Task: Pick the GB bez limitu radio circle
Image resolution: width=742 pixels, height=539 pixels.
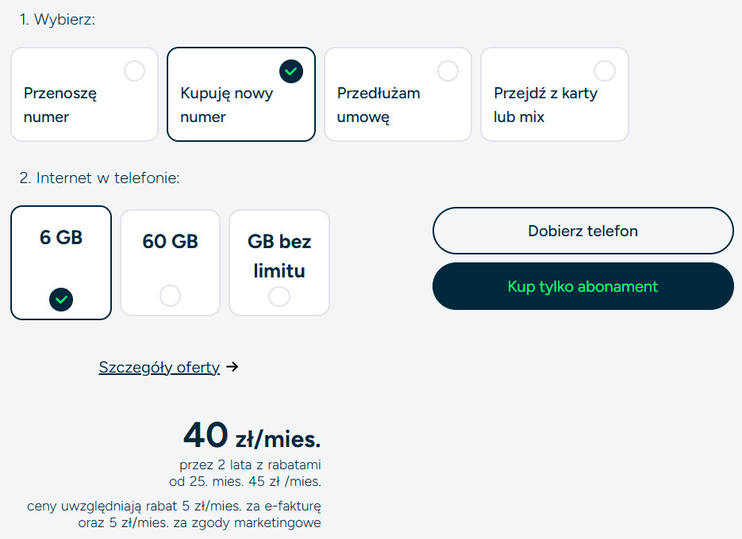Action: [279, 296]
